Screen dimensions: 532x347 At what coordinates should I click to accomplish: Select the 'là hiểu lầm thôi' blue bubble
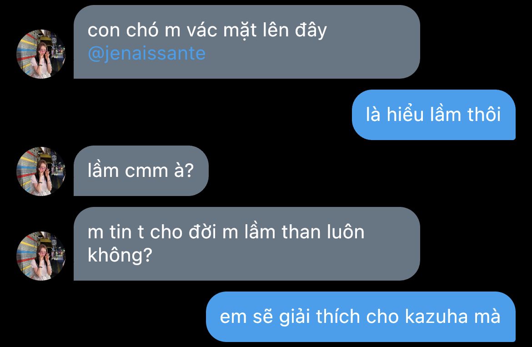[434, 115]
